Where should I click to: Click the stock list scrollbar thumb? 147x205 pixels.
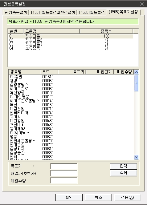pos(137,83)
